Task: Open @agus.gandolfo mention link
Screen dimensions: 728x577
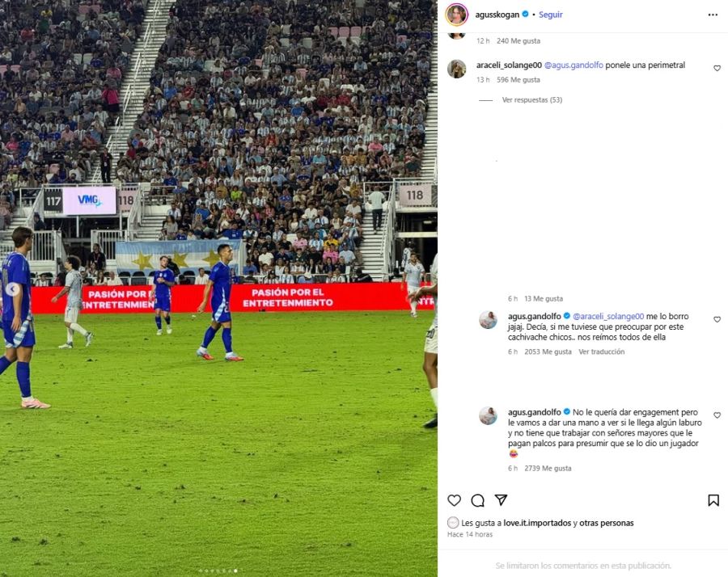Action: point(574,65)
